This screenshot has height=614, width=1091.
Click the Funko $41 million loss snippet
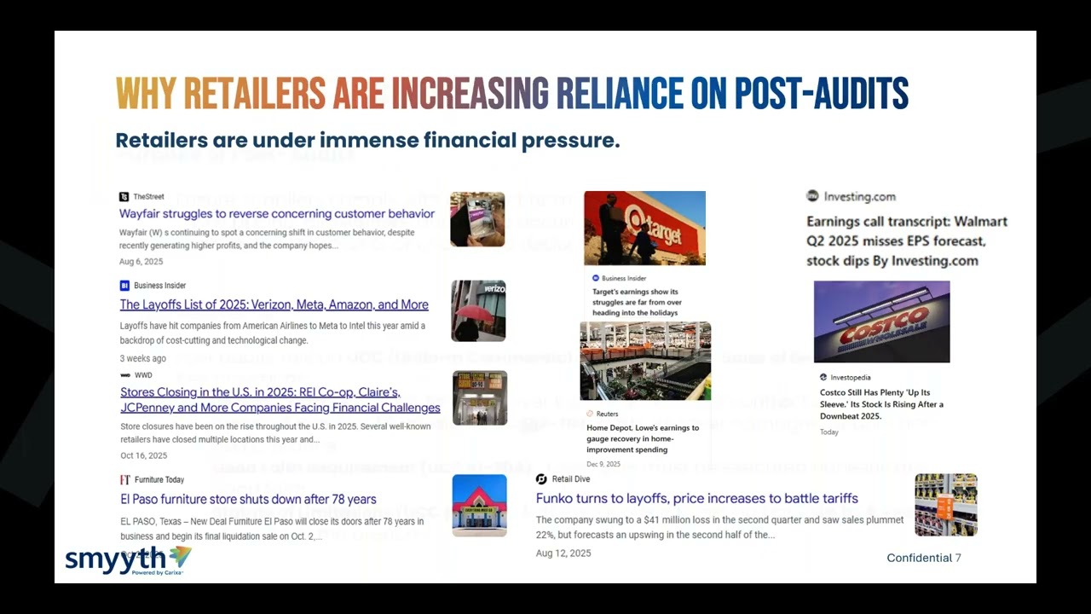tap(719, 527)
